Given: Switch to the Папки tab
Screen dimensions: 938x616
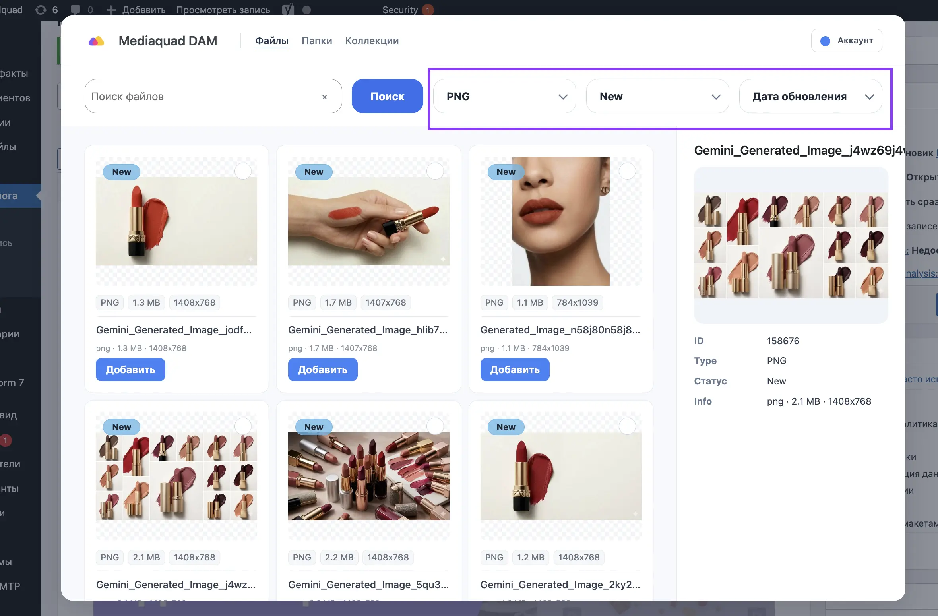Looking at the screenshot, I should pos(317,41).
